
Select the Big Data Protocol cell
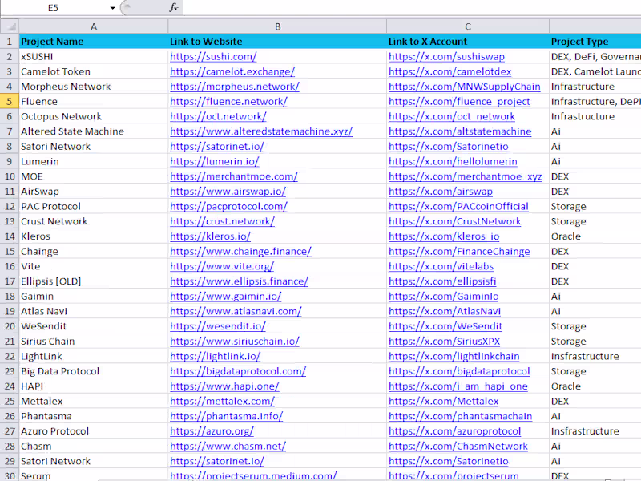click(x=94, y=371)
